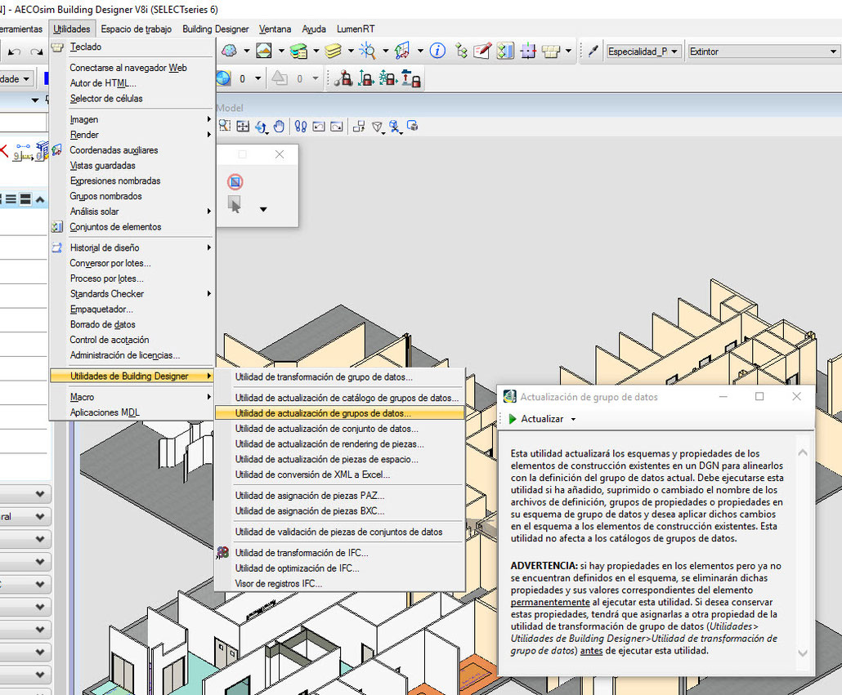This screenshot has width=842, height=695.
Task: Click the globe transparency icon
Action: coord(223,79)
